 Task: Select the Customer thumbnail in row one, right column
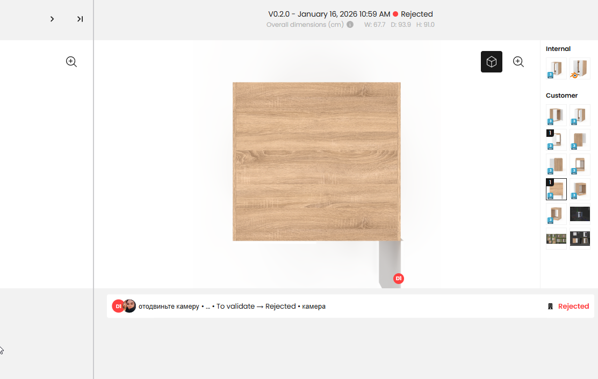click(580, 115)
